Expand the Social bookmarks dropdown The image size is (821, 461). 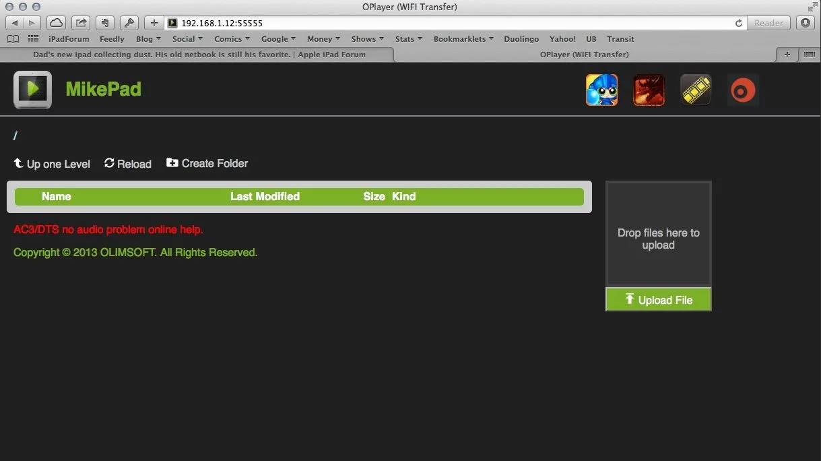[187, 39]
